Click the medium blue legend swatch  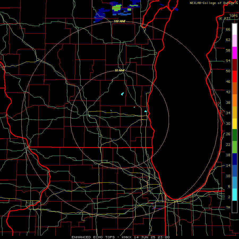pos(234,171)
